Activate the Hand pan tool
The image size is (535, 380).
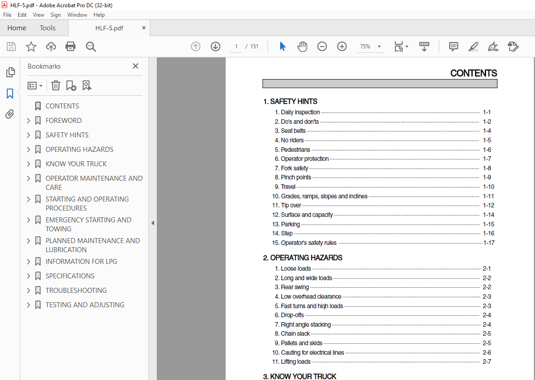coord(302,47)
